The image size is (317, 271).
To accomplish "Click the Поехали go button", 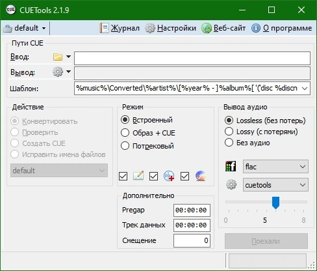I will click(x=266, y=241).
